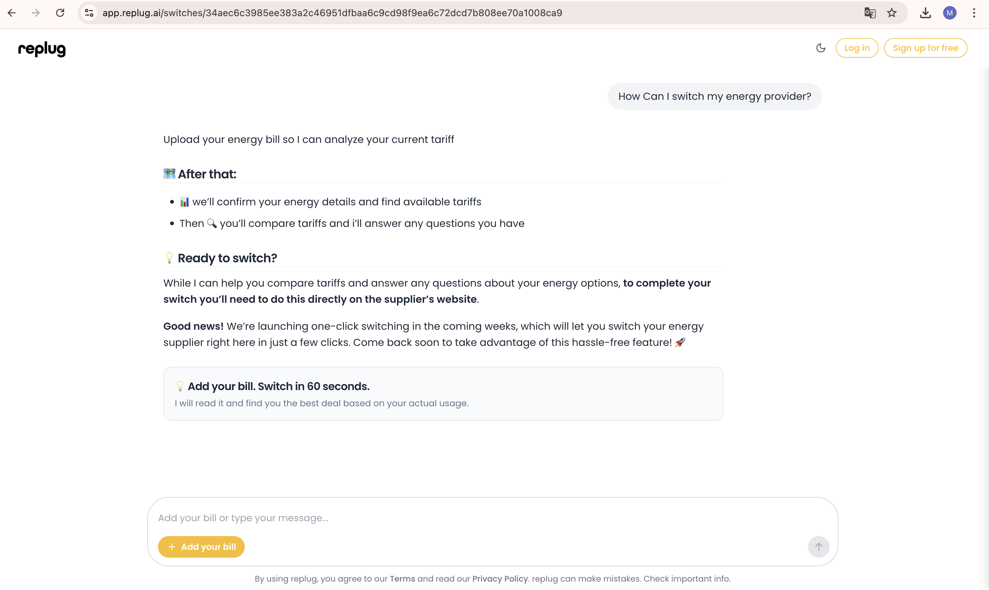Click the replug logo

(x=42, y=49)
